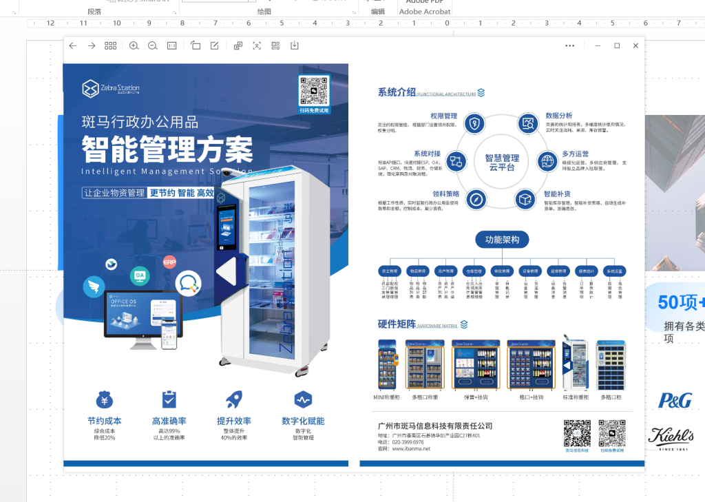The height and width of the screenshot is (502, 705).
Task: Zoom in using the magnifier plus icon
Action: (x=134, y=46)
